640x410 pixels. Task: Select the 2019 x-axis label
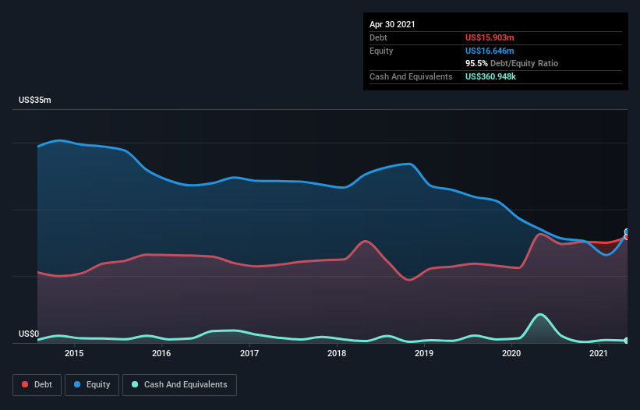[423, 353]
